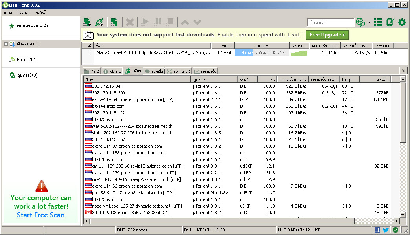Select peer bit-144.ispio.com
This screenshot has width=410, height=235.
[x=238, y=106]
